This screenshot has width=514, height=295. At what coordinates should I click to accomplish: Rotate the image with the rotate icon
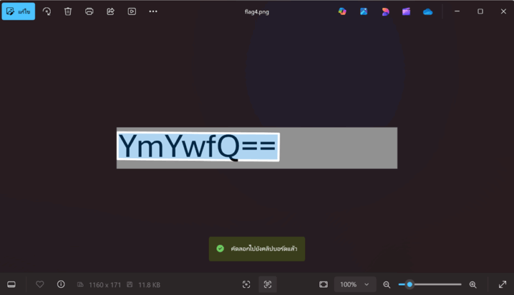[x=47, y=11]
